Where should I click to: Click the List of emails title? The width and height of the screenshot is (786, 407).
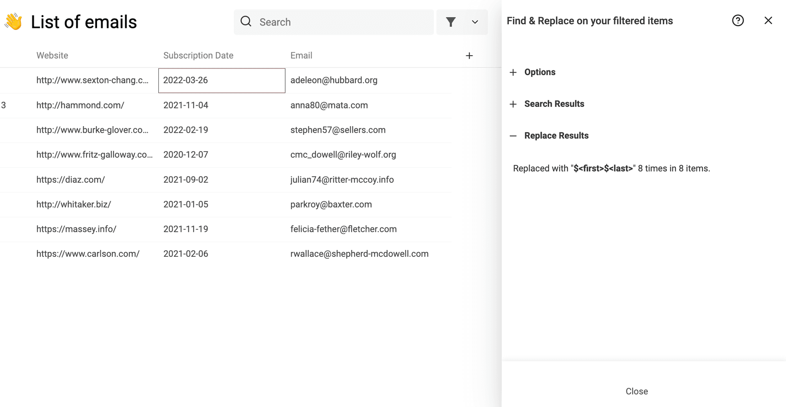pyautogui.click(x=84, y=22)
